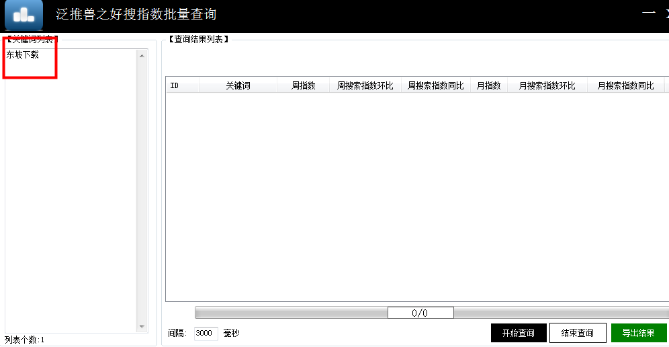Focus the 间隔 milliseconds input field

(206, 334)
